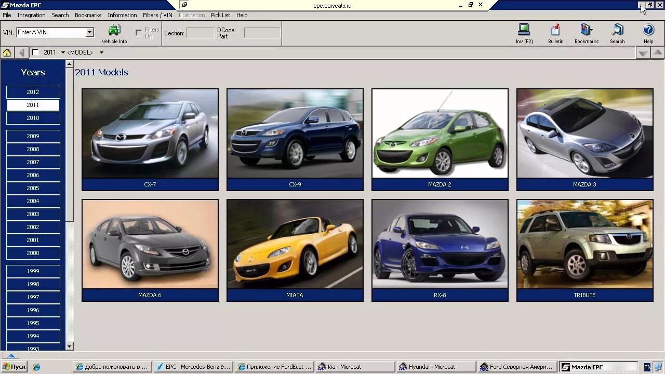The height and width of the screenshot is (374, 665).
Task: Choose the MAZDA 6 model thumbnail
Action: click(150, 250)
